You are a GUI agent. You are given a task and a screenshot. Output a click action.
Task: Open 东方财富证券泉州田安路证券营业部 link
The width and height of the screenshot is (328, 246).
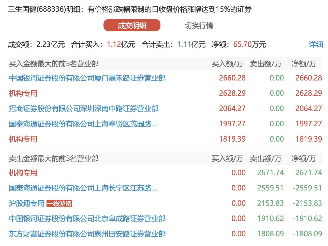click(87, 234)
